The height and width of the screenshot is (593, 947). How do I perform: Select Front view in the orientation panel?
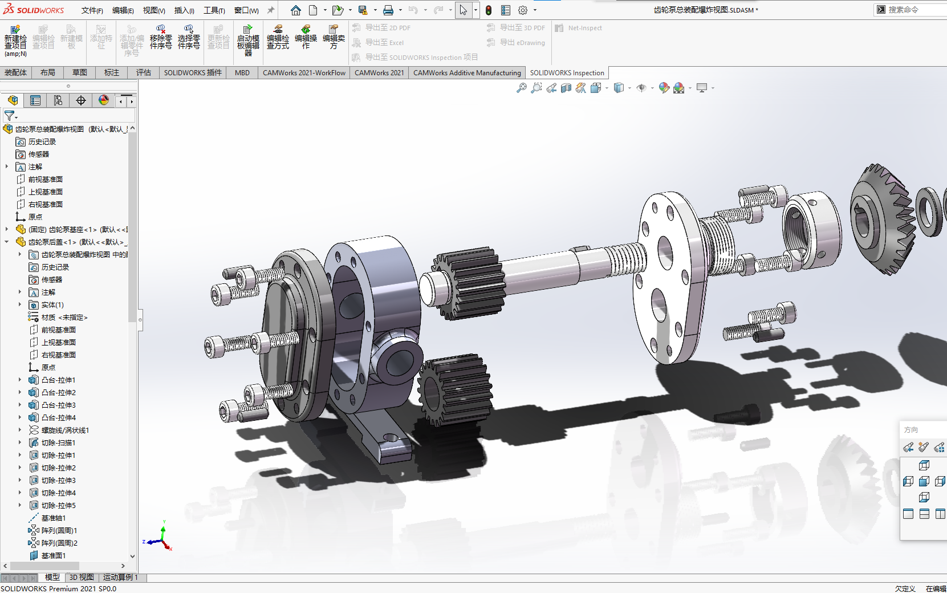click(x=924, y=481)
